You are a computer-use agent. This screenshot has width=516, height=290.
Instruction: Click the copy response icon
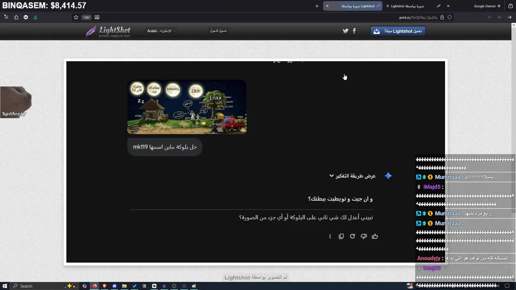pos(341,236)
